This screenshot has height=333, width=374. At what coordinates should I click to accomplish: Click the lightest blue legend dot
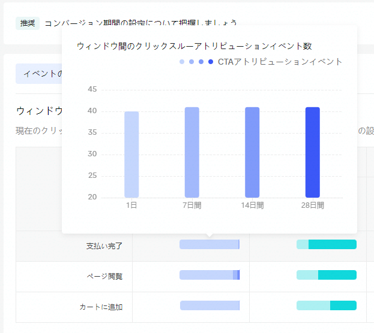pos(182,62)
